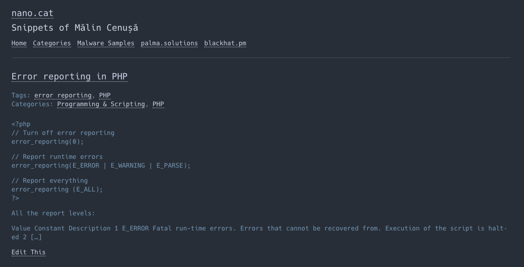The height and width of the screenshot is (267, 524).
Task: Click the "Edit This" link
Action: [28, 252]
